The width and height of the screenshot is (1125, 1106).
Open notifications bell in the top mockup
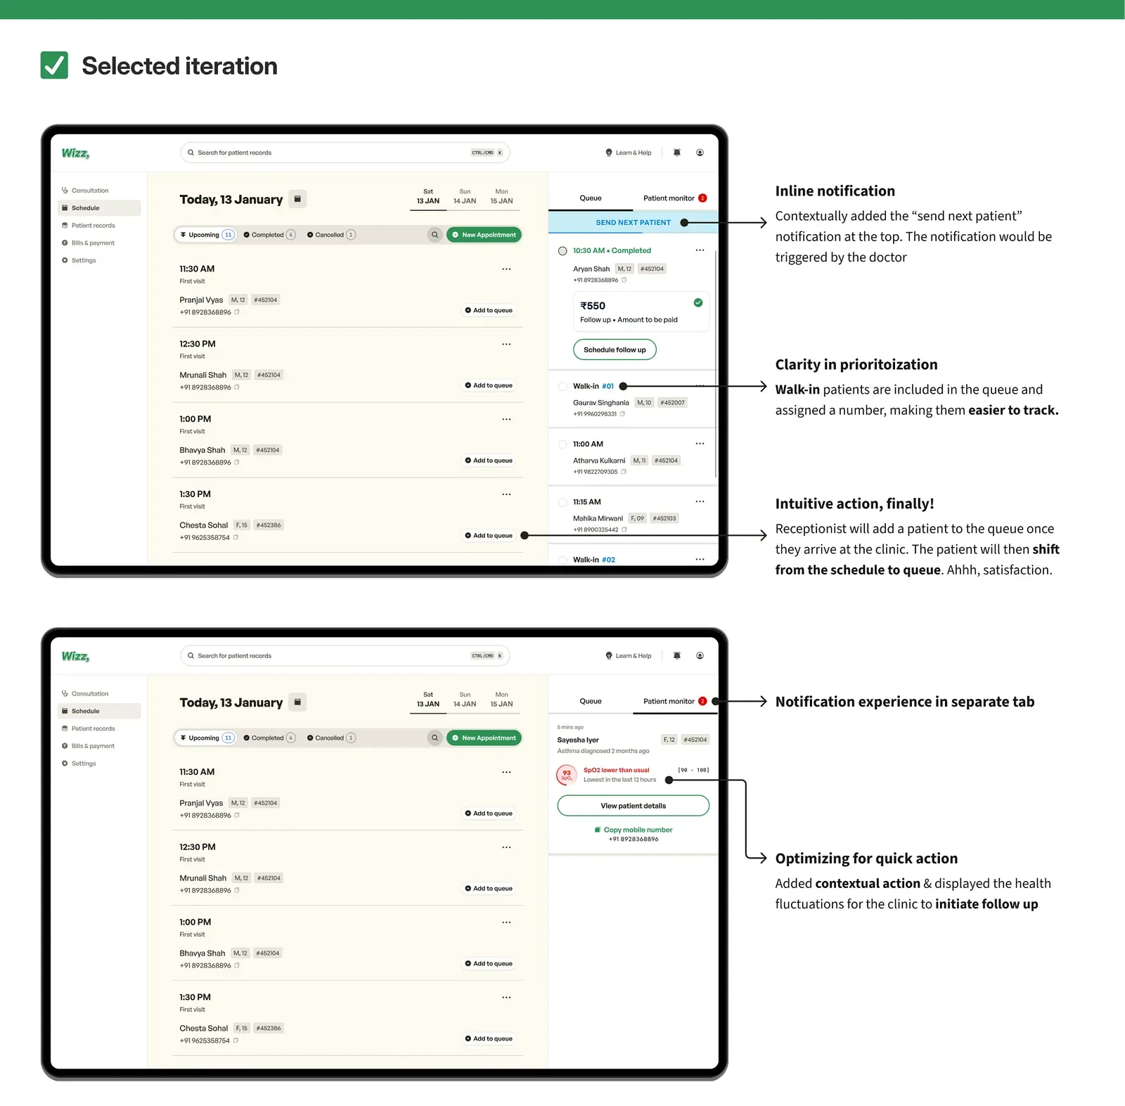point(677,153)
